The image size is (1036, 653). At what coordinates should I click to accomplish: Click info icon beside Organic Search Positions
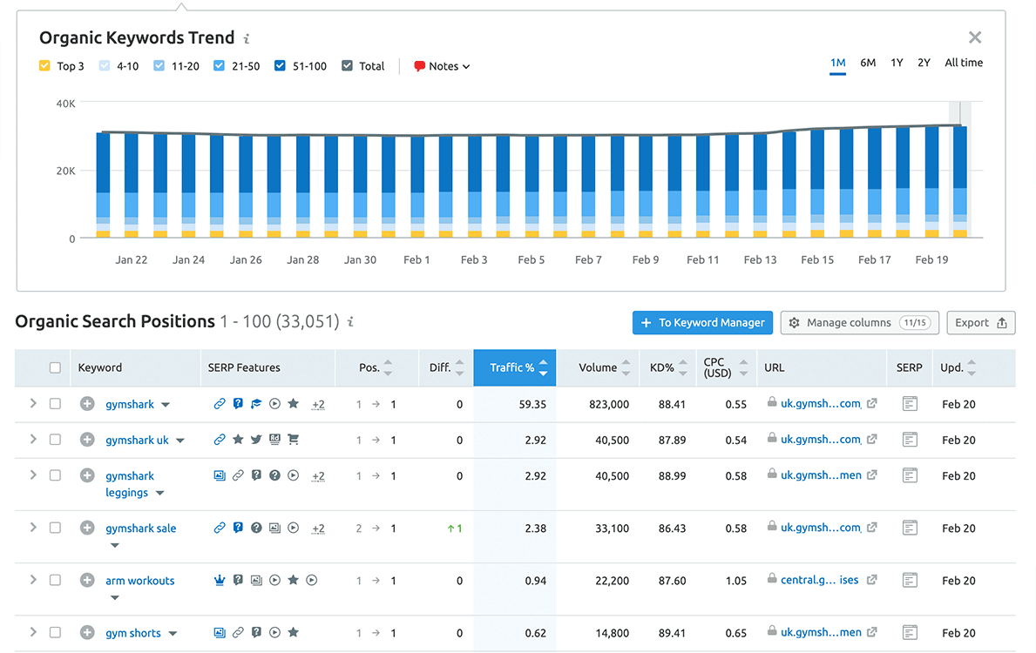click(351, 321)
